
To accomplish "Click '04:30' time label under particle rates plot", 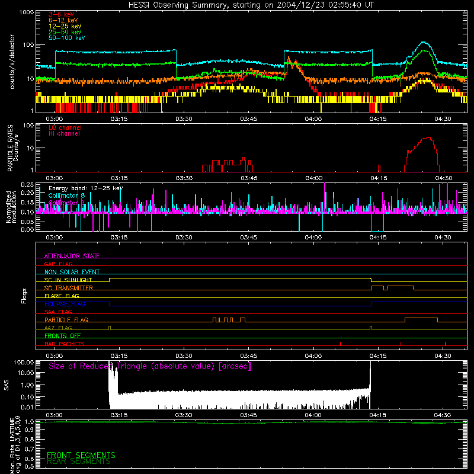I will (x=443, y=178).
